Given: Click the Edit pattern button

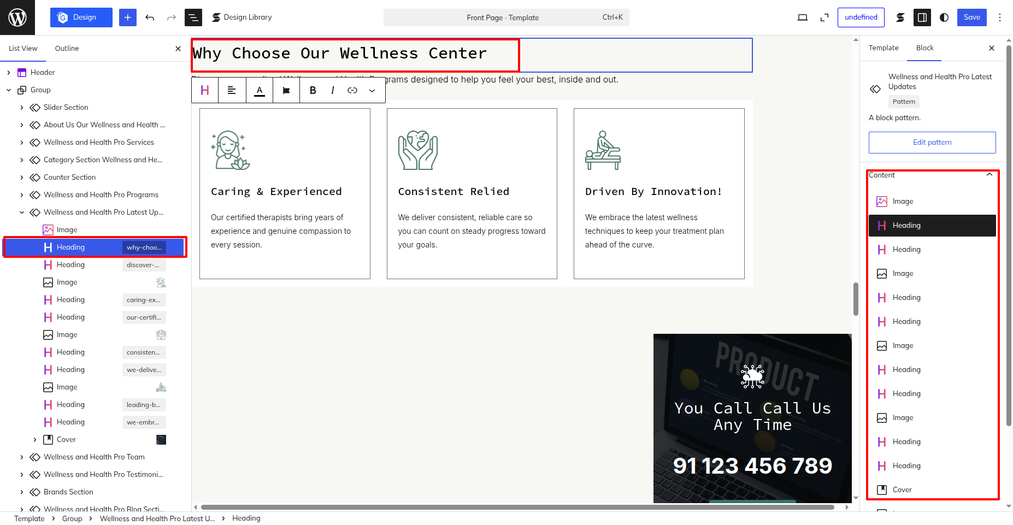Looking at the screenshot, I should click(x=932, y=142).
